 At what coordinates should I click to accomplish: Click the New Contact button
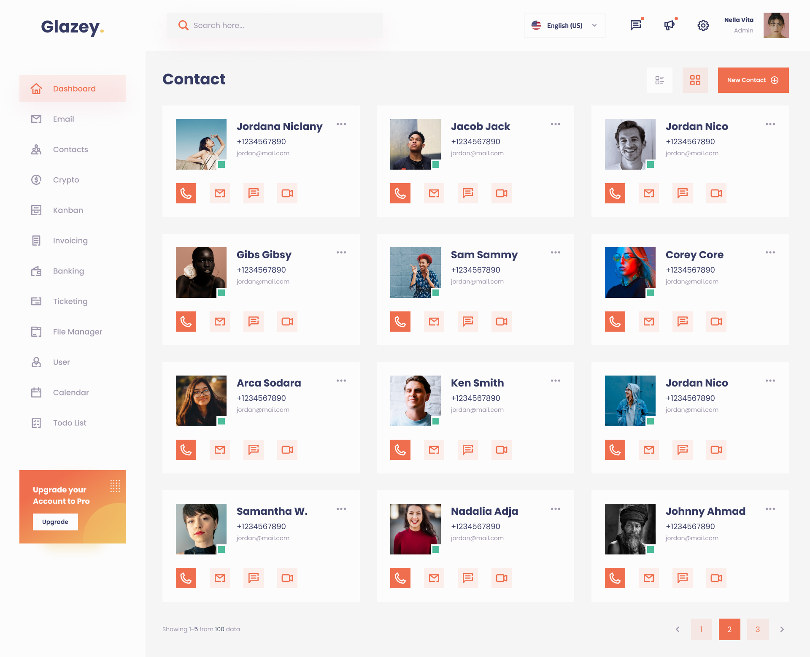tap(753, 80)
